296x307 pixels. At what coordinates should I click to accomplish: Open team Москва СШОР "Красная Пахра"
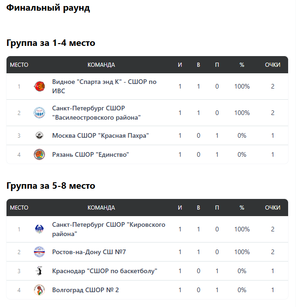pos(101,135)
